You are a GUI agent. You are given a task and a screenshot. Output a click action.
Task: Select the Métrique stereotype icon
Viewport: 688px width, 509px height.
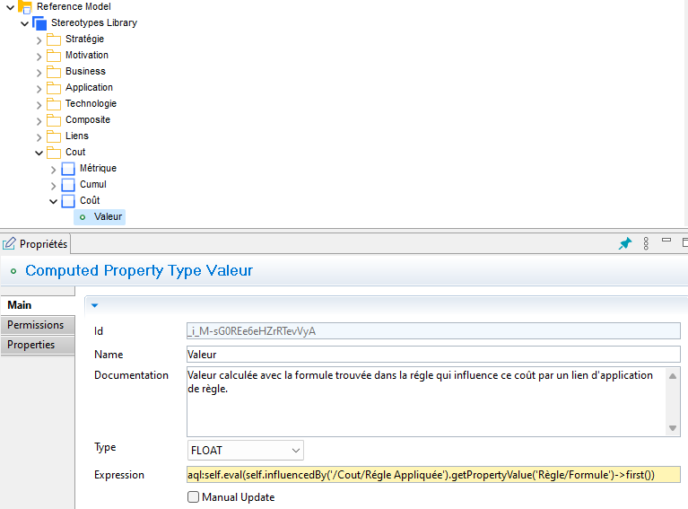[68, 168]
